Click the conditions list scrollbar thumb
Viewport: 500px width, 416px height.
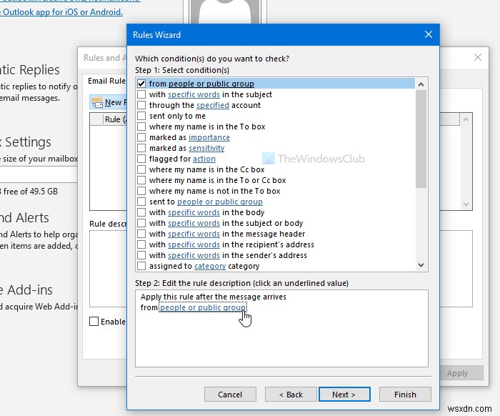pyautogui.click(x=421, y=139)
